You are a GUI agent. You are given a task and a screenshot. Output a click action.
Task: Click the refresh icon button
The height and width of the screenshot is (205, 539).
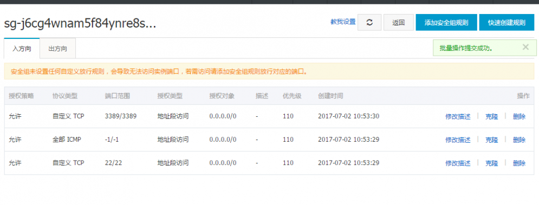click(369, 23)
